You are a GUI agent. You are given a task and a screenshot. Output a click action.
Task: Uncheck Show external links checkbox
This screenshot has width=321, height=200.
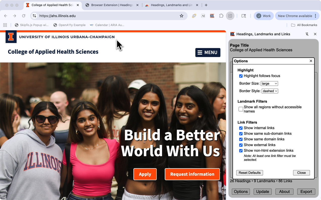[x=241, y=145]
